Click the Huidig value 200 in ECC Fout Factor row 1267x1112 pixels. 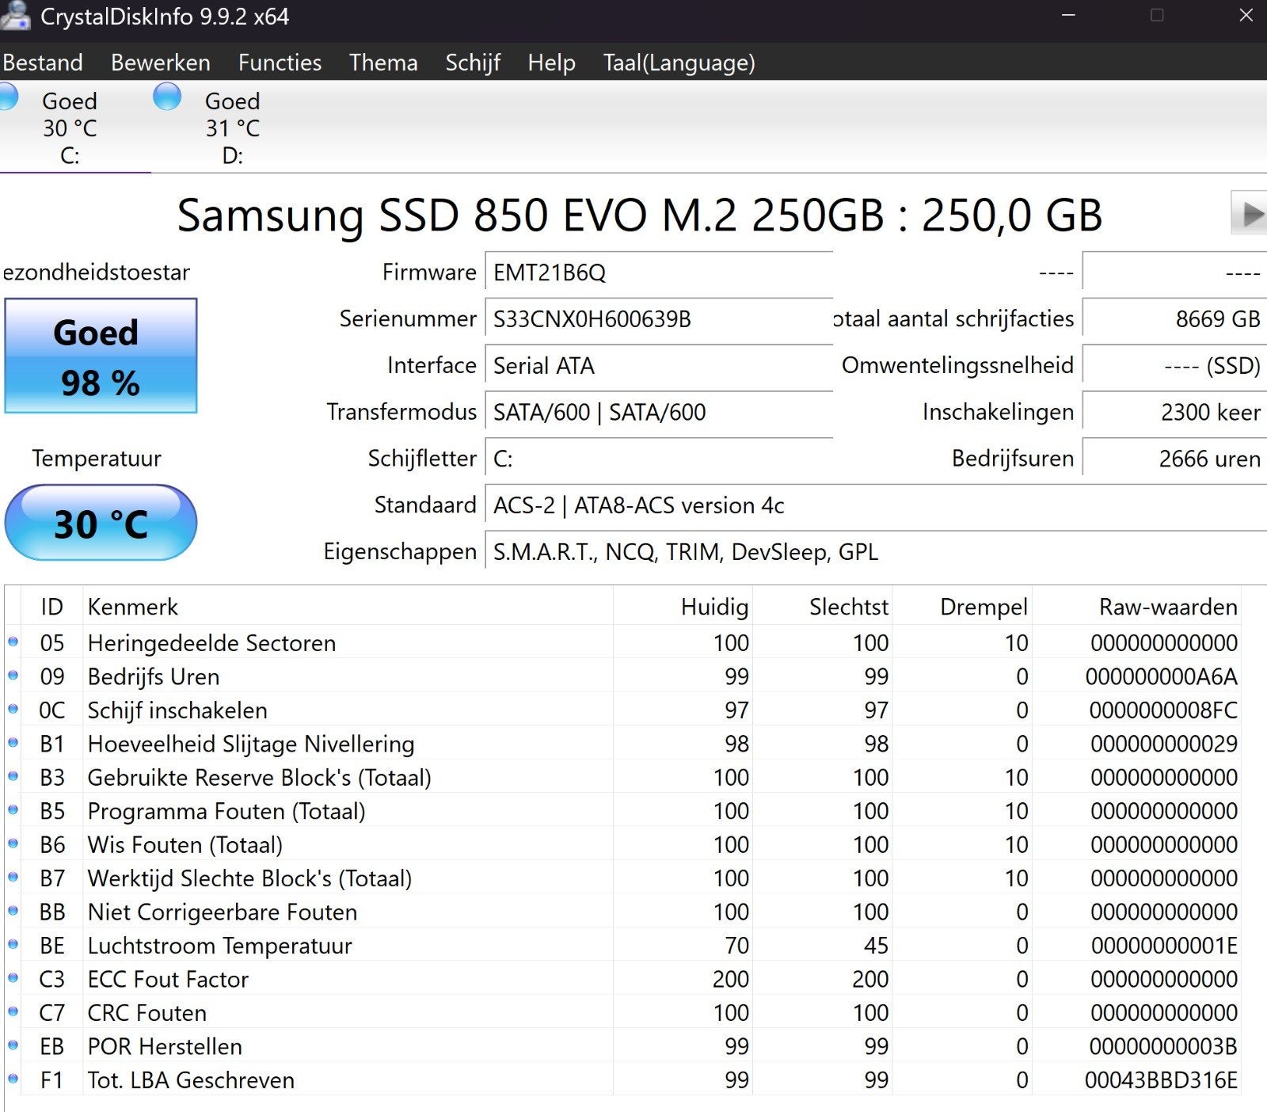[x=731, y=979]
